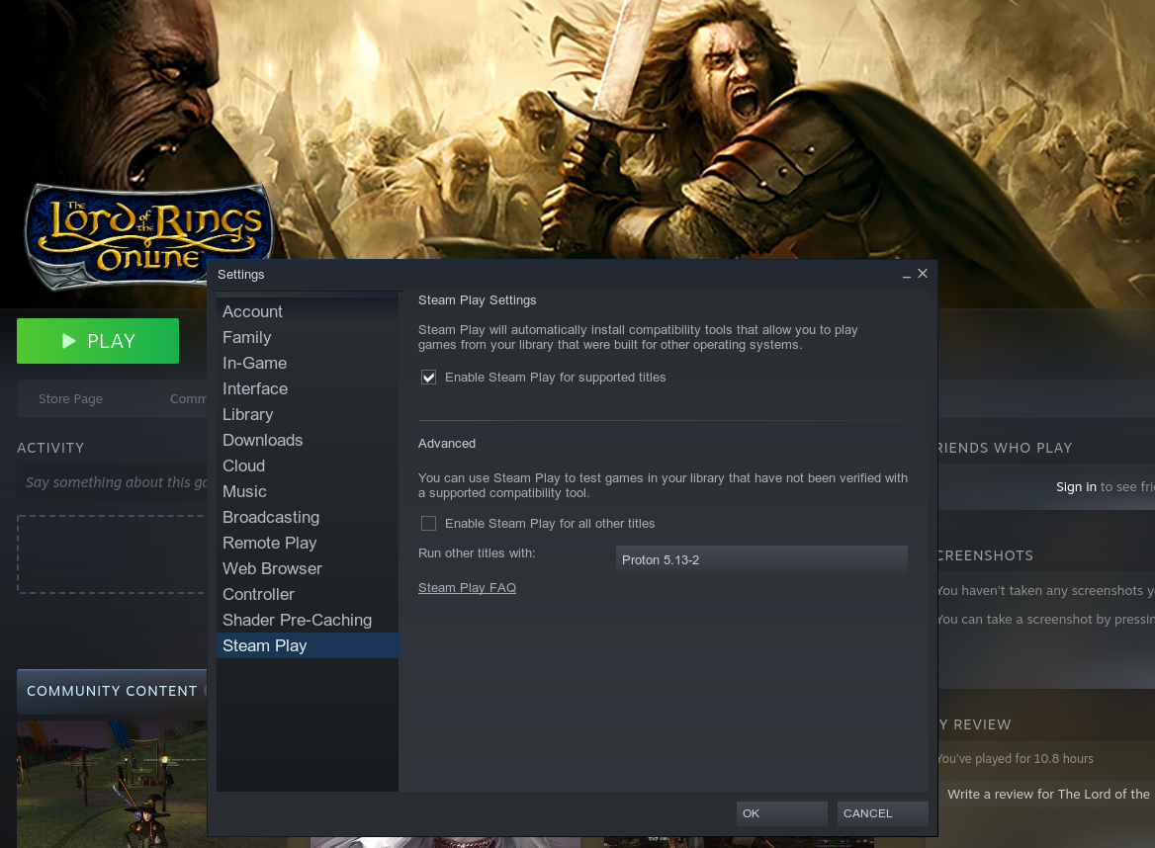Screen dimensions: 1155x848
Task: Click the Lord of the Rings Online logo
Action: pyautogui.click(x=146, y=235)
